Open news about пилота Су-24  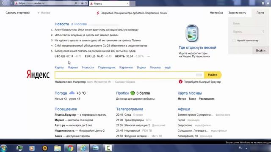(101, 46)
